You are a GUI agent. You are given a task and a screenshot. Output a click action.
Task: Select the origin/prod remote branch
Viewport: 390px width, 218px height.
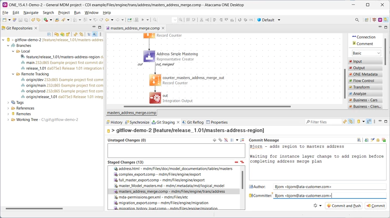(x=62, y=91)
